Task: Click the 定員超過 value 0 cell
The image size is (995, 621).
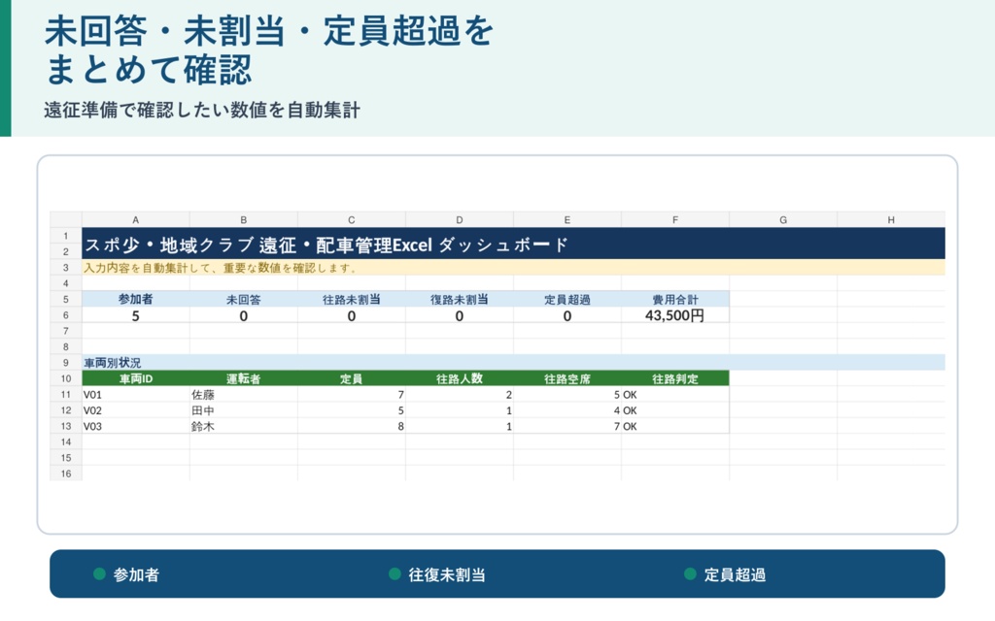Action: [x=567, y=315]
